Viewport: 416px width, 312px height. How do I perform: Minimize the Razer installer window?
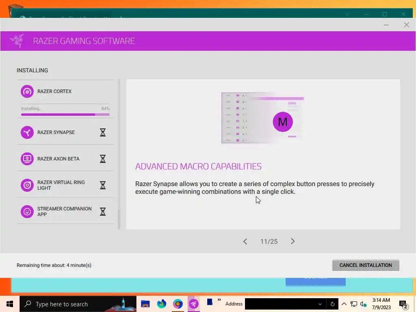tap(386, 25)
